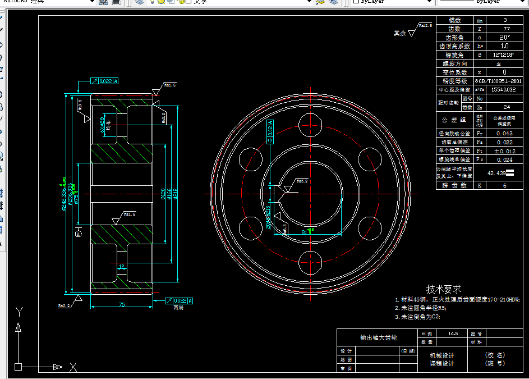Select the 技术要求 heading text
Viewport: 529px width, 379px height.
click(x=443, y=289)
